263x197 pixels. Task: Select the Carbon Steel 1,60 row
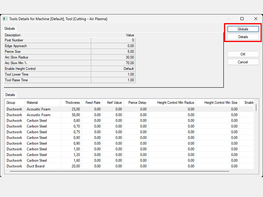tap(130, 161)
